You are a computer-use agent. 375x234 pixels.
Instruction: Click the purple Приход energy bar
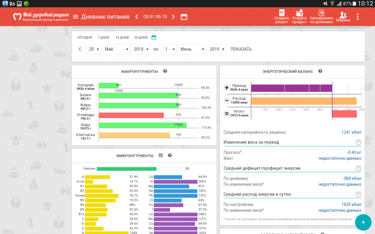click(284, 88)
